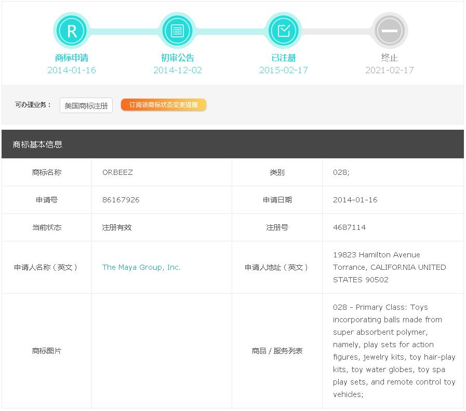Select the trademark name ORBEEZ
The height and width of the screenshot is (411, 466).
pyautogui.click(x=117, y=172)
